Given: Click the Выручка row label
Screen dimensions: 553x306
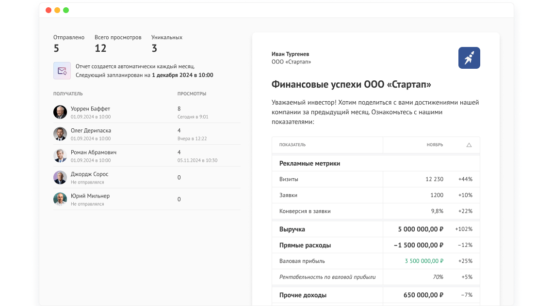Looking at the screenshot, I should (x=293, y=229).
